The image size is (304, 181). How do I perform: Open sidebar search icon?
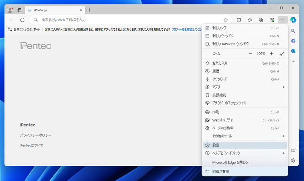(293, 31)
